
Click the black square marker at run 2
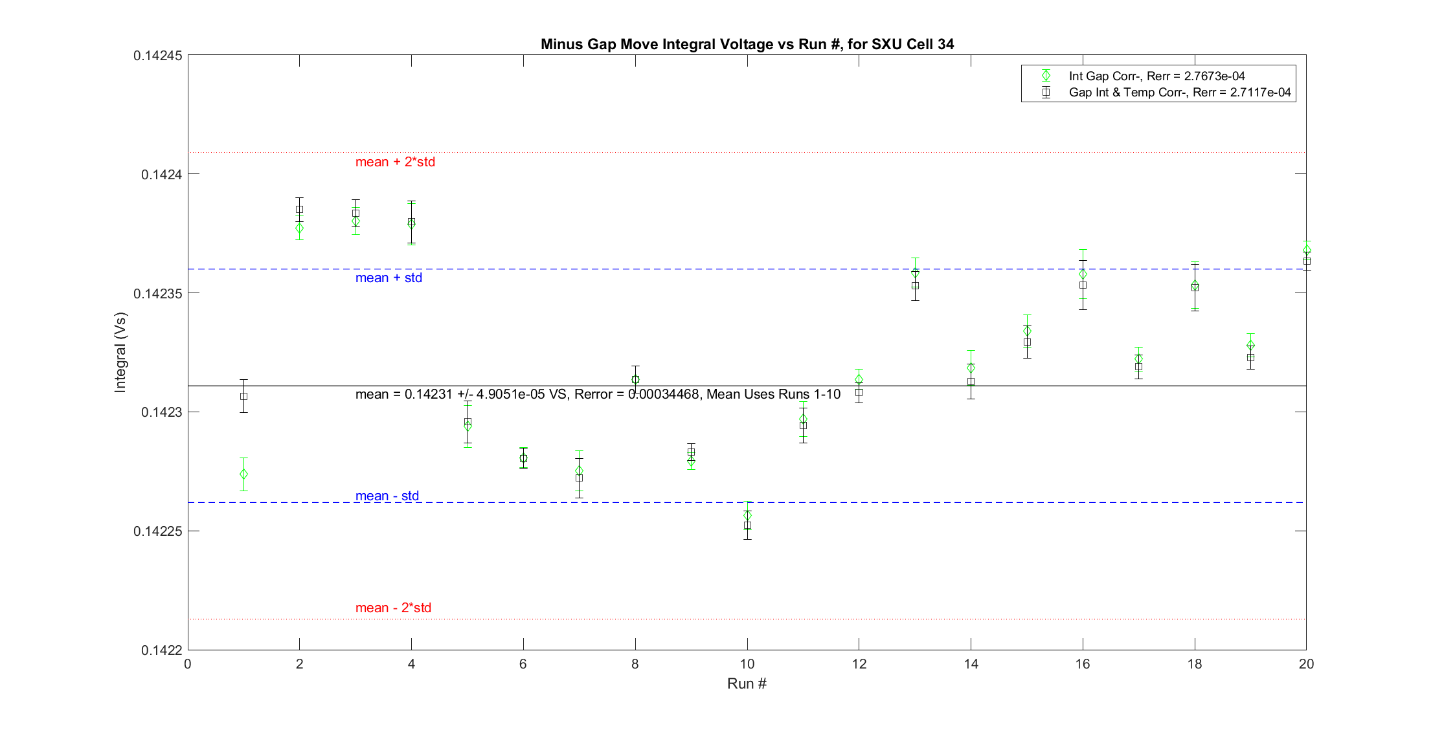tap(299, 210)
